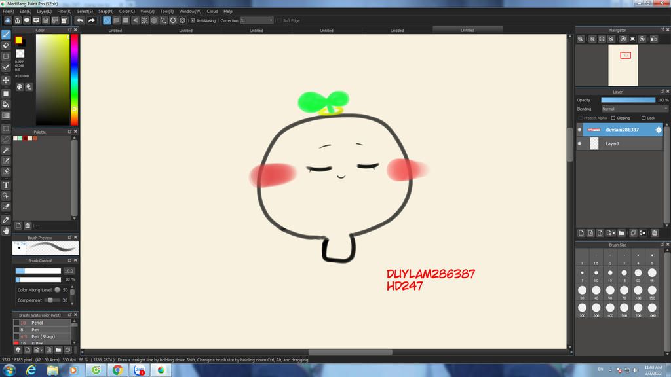Open the add special layer dropdown arrow
Image resolution: width=671 pixels, height=377 pixels.
click(x=613, y=234)
